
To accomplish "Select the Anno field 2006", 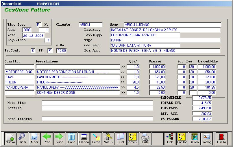I will [27, 30].
